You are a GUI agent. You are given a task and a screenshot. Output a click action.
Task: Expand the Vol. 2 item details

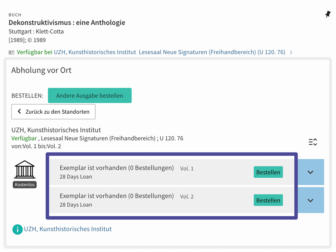coord(310,200)
